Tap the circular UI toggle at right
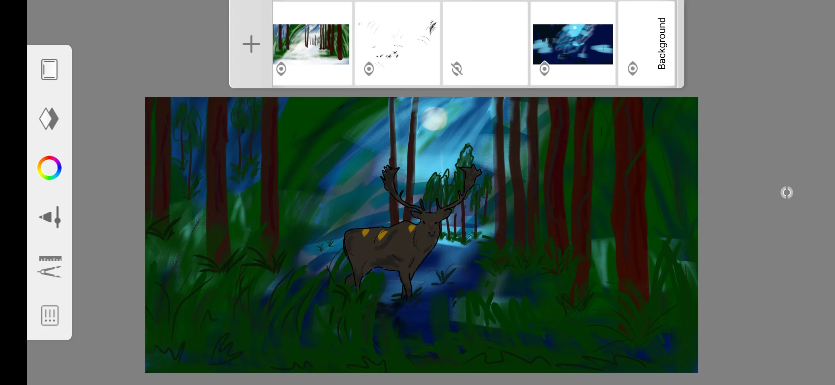This screenshot has width=835, height=385. click(x=787, y=192)
